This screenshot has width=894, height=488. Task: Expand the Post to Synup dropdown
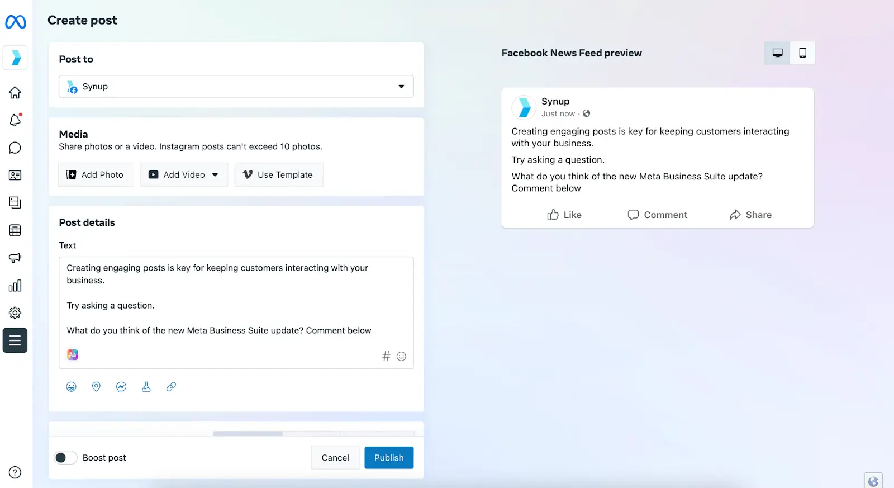coord(236,86)
